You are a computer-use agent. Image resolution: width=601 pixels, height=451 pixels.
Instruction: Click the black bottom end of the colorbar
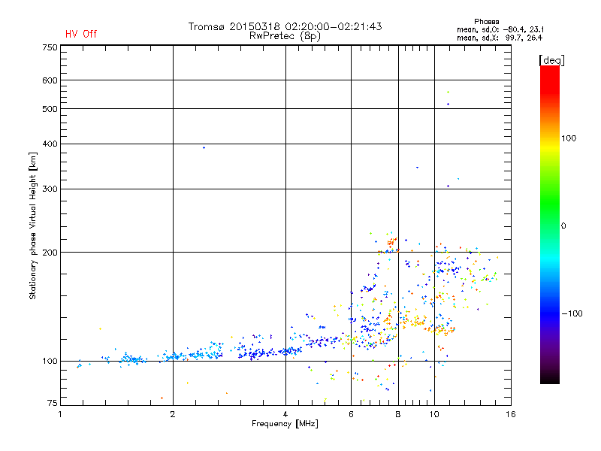(x=550, y=378)
